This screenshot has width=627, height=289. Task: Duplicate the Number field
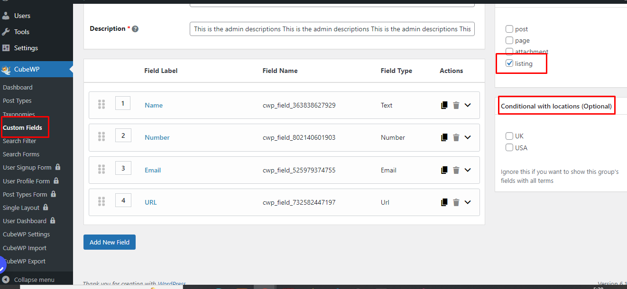point(444,137)
